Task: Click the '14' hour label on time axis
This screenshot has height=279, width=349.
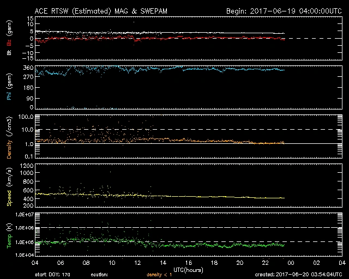Action: 163,263
